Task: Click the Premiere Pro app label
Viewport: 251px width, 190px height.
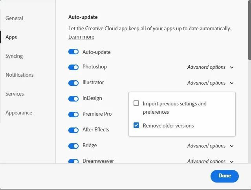Action: point(97,114)
